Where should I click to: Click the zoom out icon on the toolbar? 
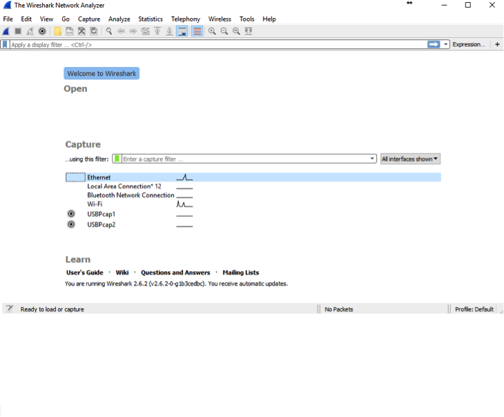[224, 31]
